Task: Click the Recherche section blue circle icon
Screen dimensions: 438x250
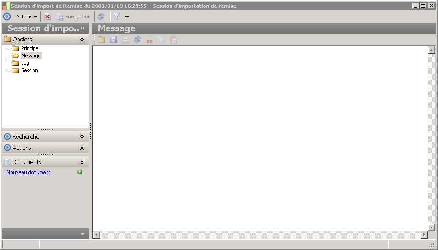Action: point(7,136)
